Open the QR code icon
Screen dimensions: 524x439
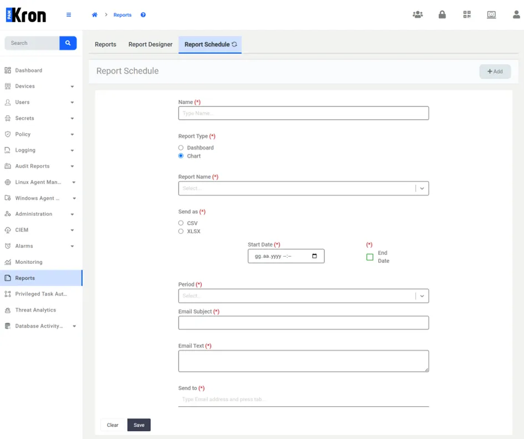click(467, 14)
